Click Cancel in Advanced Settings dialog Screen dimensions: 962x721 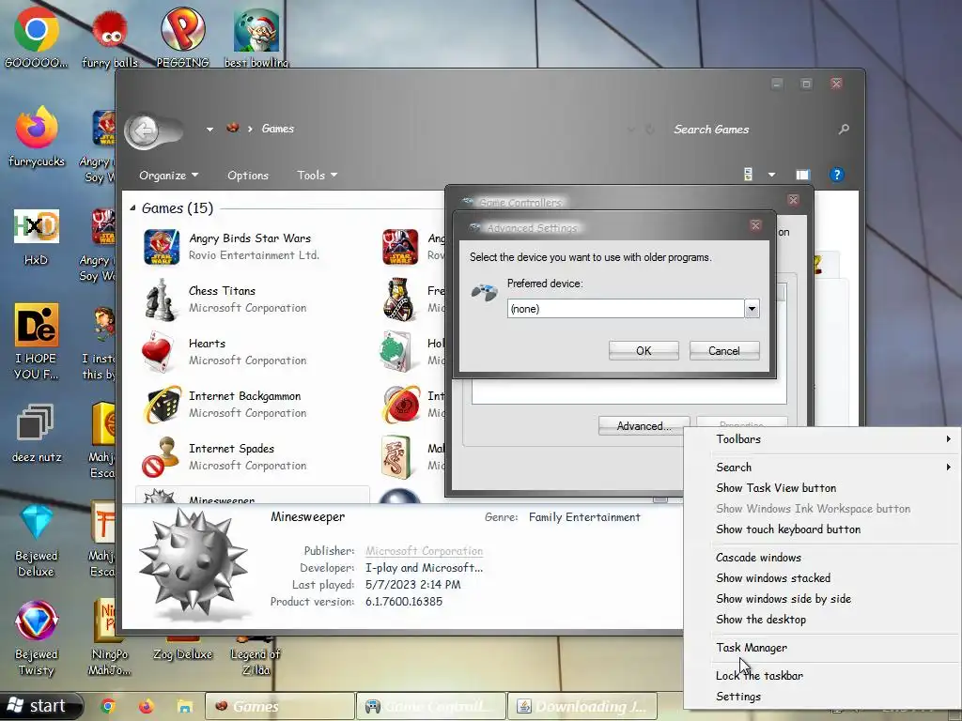pyautogui.click(x=724, y=351)
